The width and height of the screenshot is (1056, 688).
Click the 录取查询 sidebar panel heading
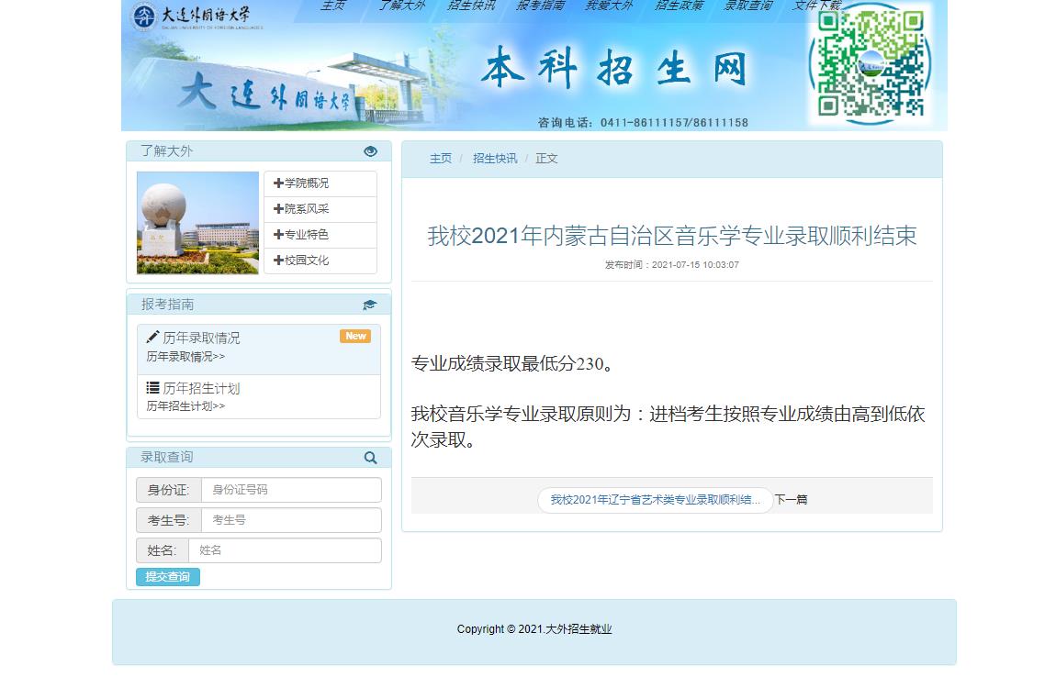(167, 458)
